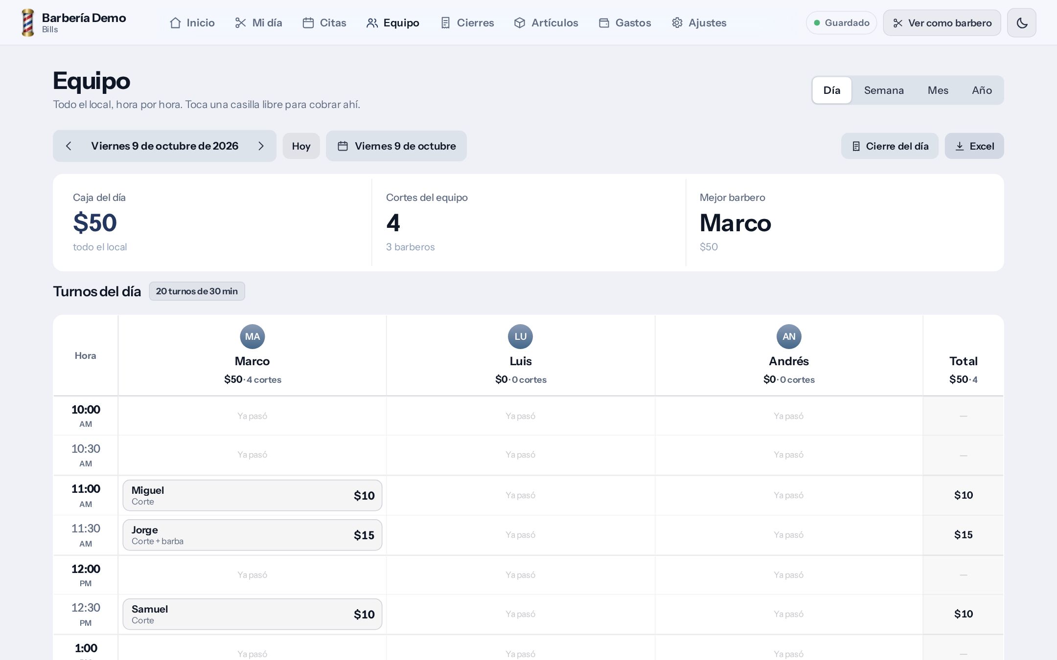Click the house icon beside Inicio
Viewport: 1057px width, 660px height.
coord(175,23)
